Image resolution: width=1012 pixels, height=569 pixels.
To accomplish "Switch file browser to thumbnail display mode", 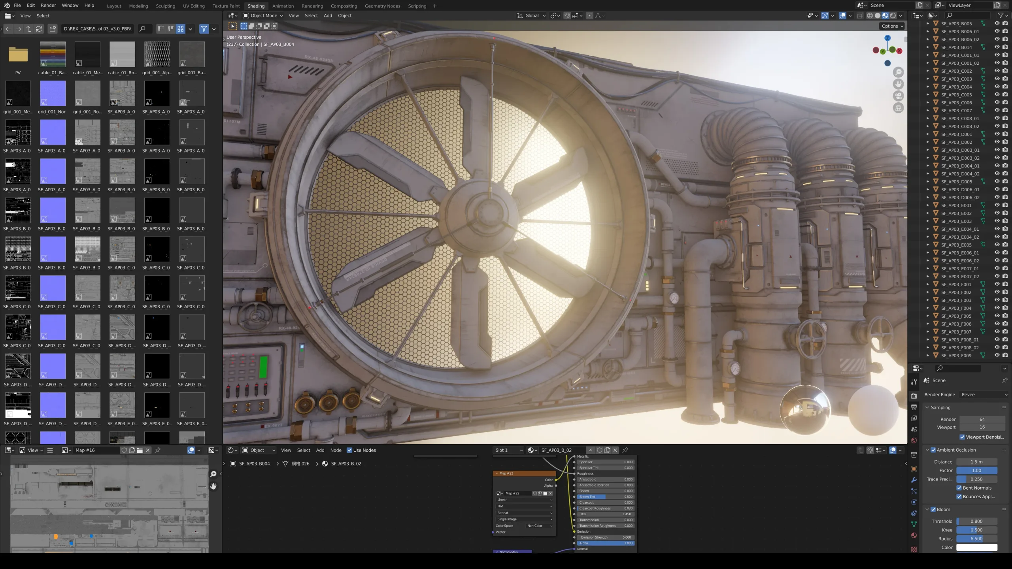I will tap(181, 29).
